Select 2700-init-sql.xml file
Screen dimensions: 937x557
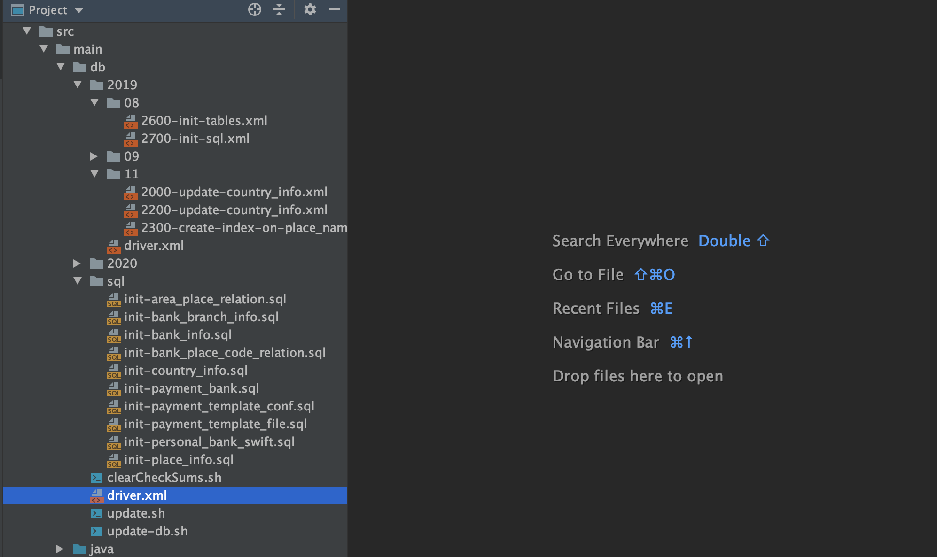click(x=195, y=139)
